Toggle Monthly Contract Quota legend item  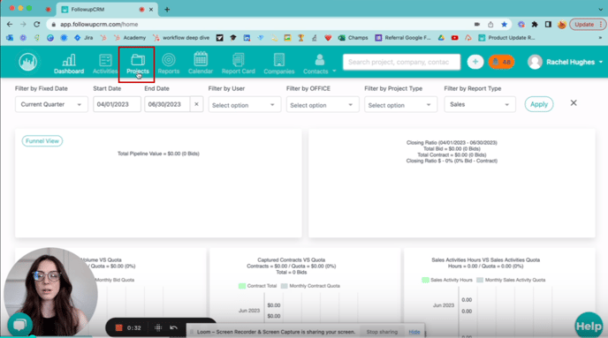coord(310,286)
